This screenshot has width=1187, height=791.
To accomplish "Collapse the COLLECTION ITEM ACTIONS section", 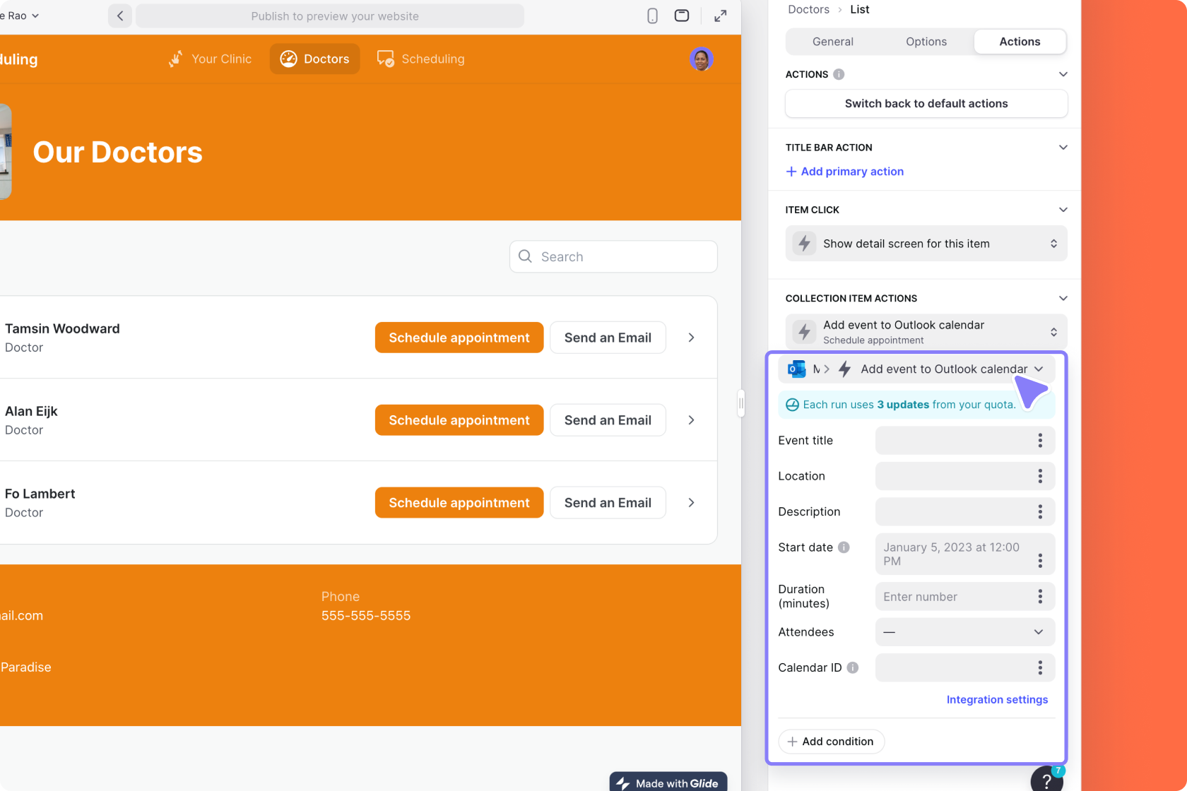I will [x=1063, y=298].
